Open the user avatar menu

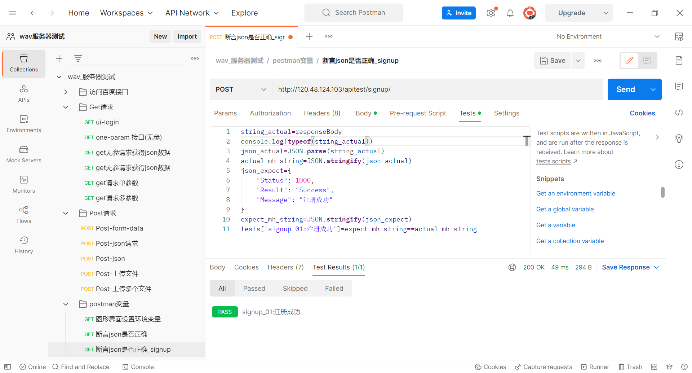(530, 13)
